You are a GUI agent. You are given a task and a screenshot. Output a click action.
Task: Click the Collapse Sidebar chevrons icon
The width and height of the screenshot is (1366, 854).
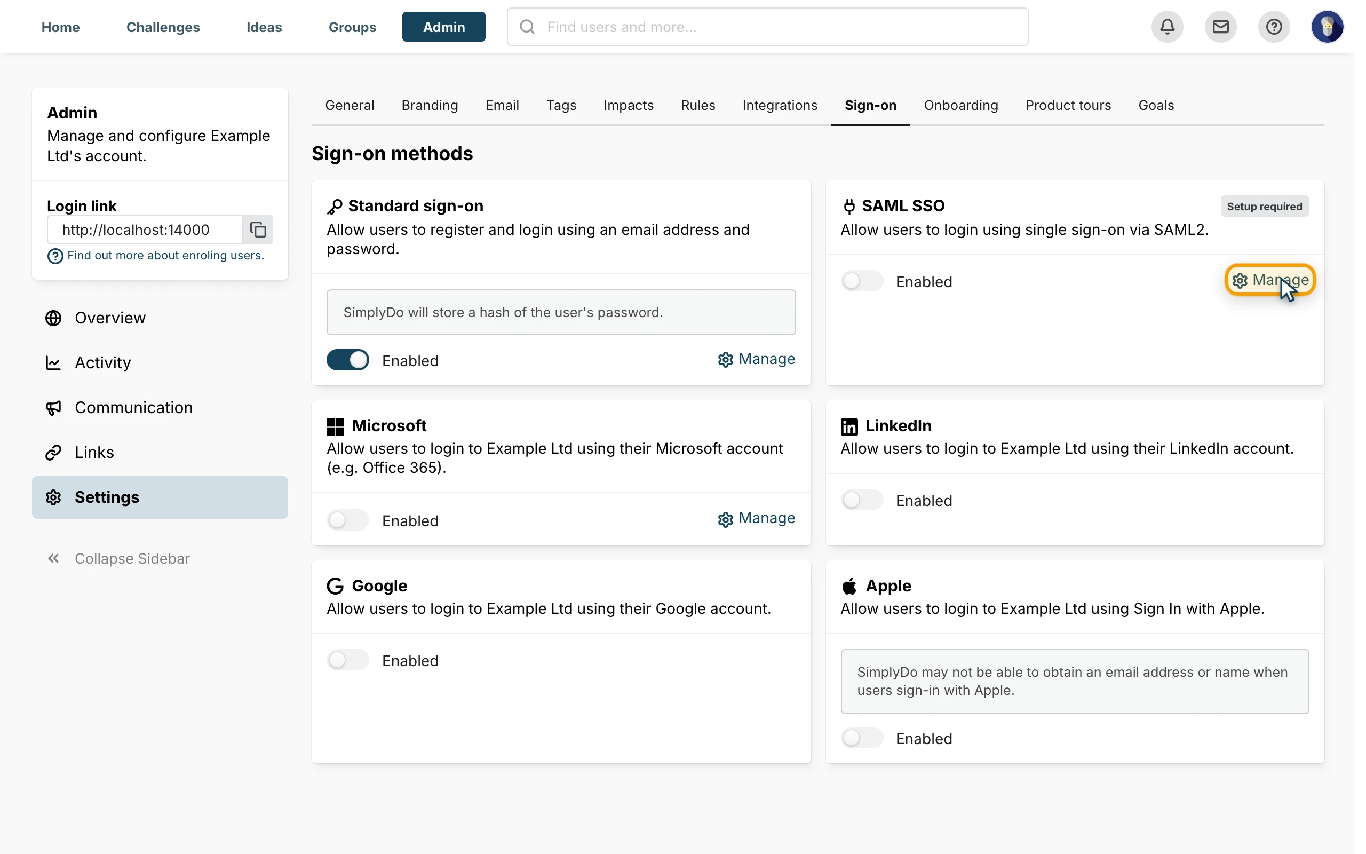click(53, 558)
